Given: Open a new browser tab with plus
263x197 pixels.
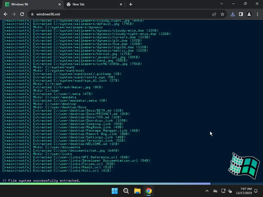Looking at the screenshot, I should click(131, 4).
